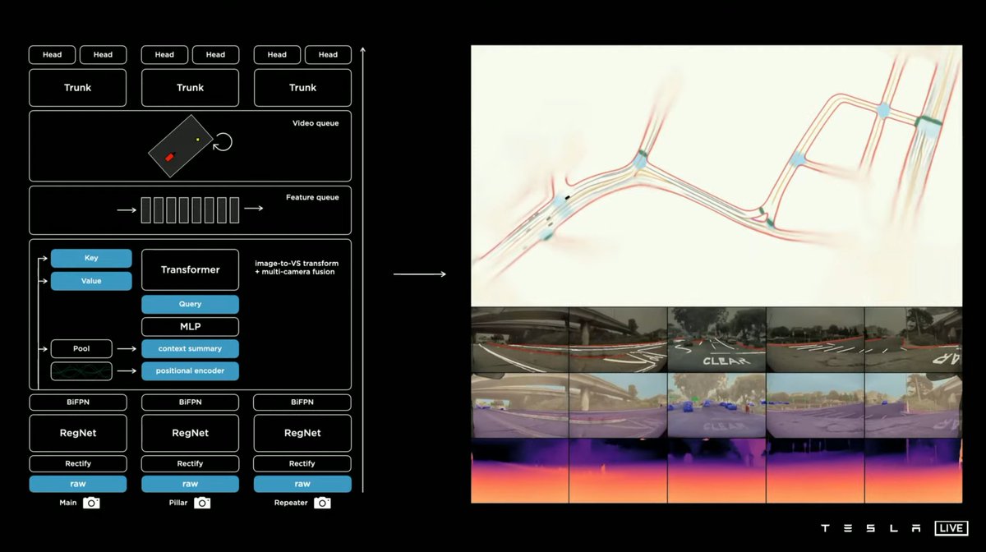Click the 'Repeater' camera label
Viewport: 986px width, 552px height.
(x=291, y=503)
